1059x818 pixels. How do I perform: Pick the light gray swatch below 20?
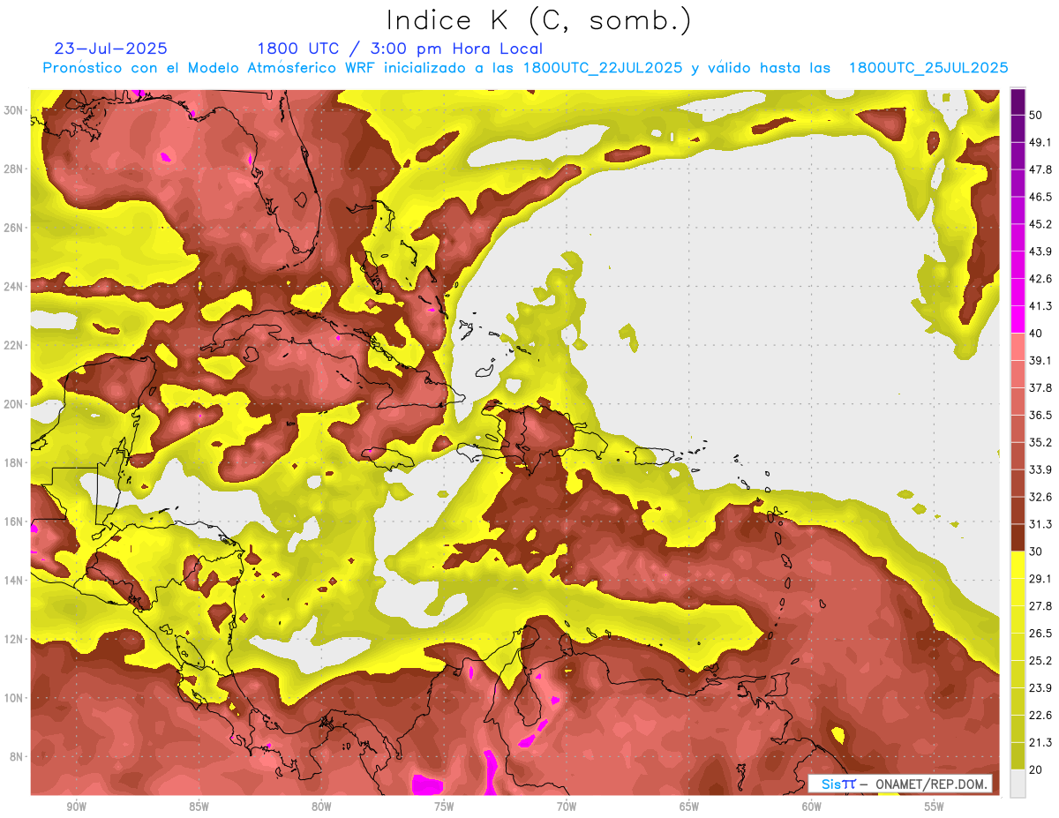1018,783
